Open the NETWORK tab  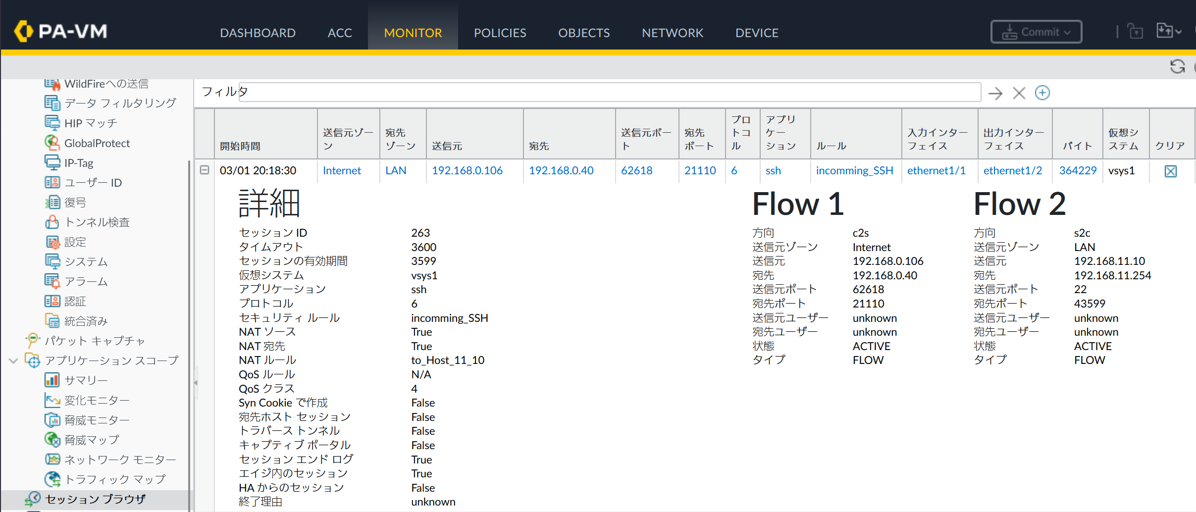click(673, 33)
